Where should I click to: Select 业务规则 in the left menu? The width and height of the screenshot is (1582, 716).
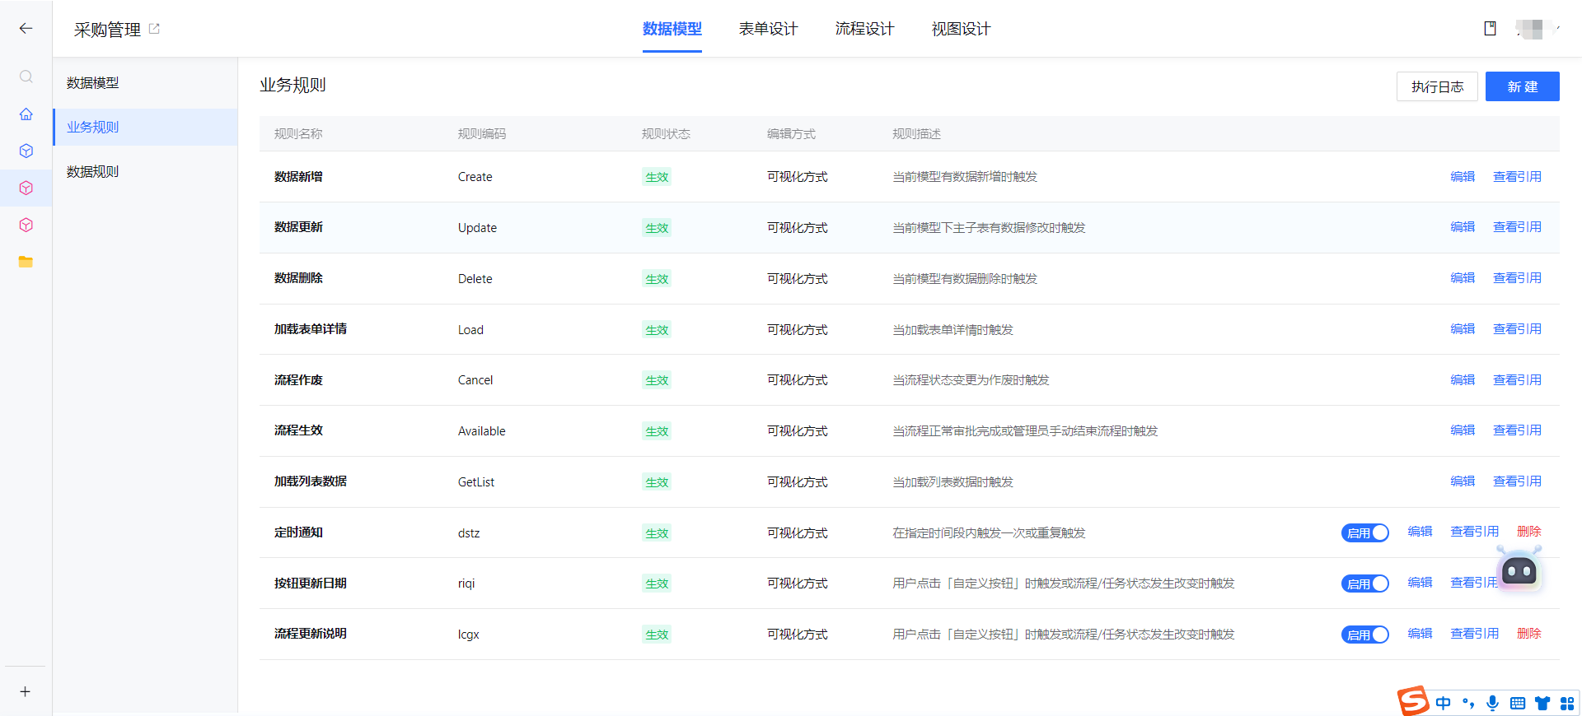(x=145, y=128)
